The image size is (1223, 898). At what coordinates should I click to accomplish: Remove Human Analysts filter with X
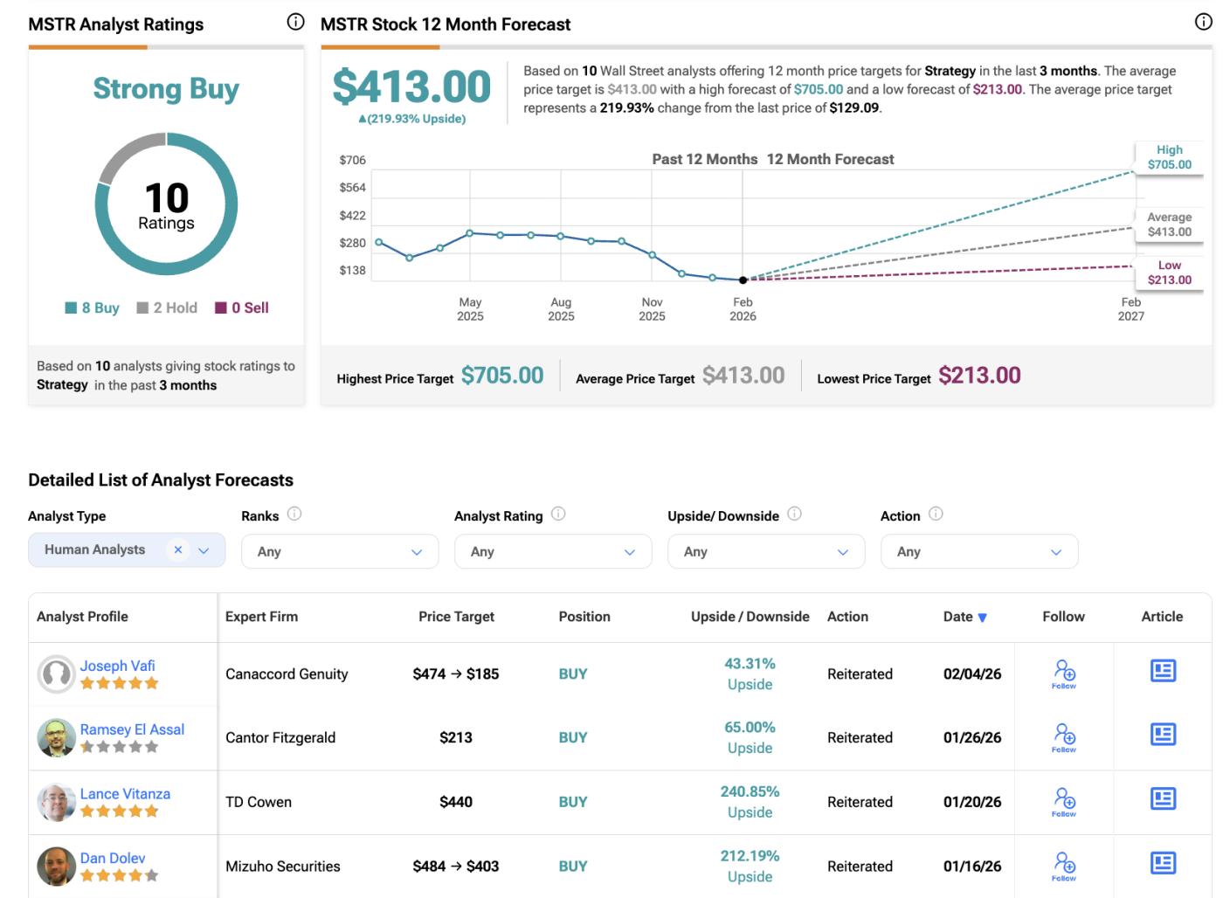click(x=178, y=549)
